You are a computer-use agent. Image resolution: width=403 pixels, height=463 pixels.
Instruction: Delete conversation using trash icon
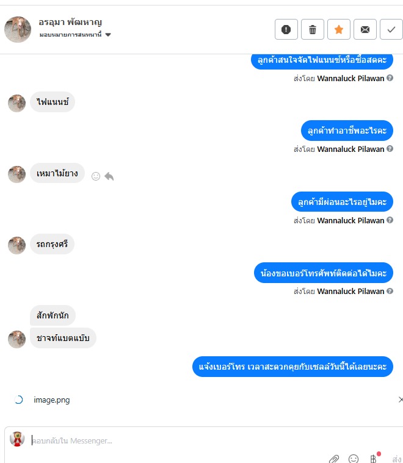coord(313,29)
